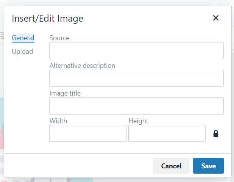
Task: Cancel the image dialog
Action: [x=171, y=166]
